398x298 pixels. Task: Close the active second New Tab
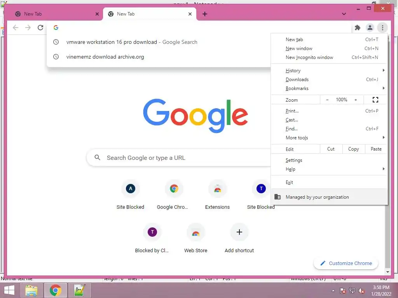tap(190, 14)
